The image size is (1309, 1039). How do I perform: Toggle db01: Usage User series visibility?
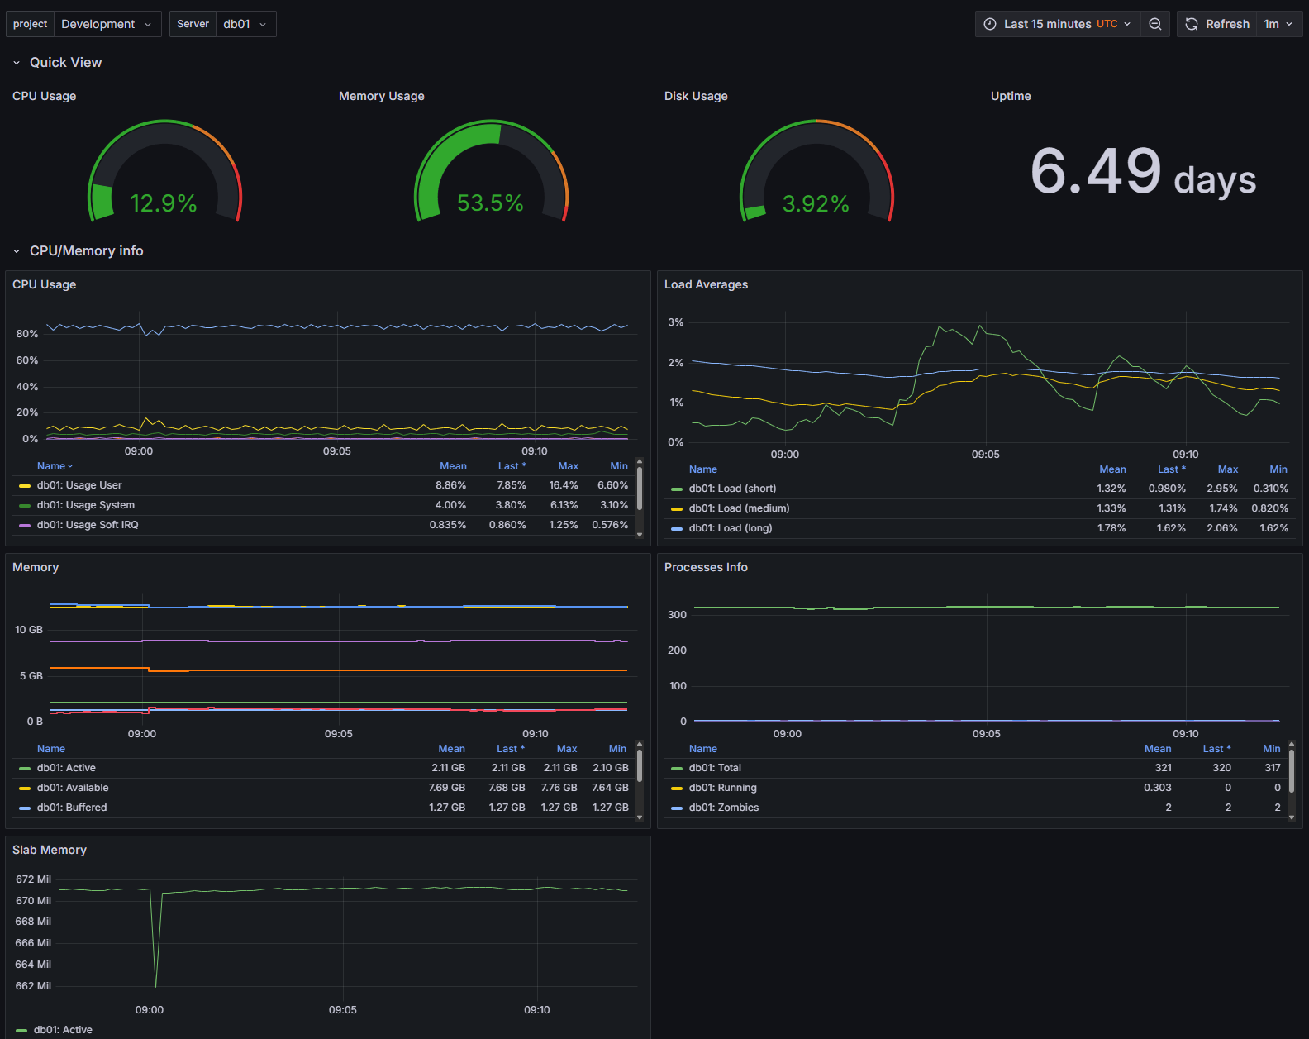point(79,485)
